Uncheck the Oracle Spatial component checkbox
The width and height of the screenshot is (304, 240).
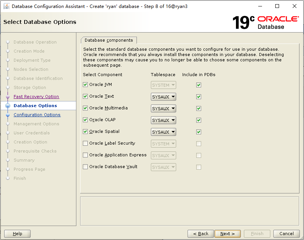tap(85, 132)
